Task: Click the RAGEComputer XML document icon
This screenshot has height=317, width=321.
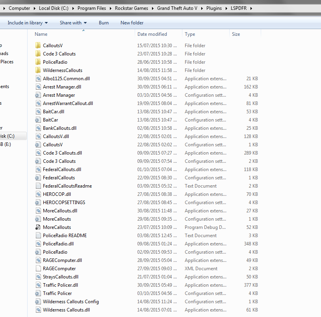Action: [x=38, y=268]
